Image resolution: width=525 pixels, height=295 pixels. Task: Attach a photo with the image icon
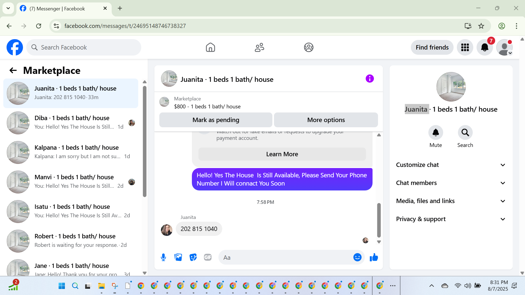(x=178, y=257)
